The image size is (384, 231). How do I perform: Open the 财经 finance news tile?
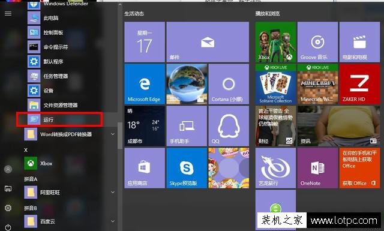[x=275, y=126]
